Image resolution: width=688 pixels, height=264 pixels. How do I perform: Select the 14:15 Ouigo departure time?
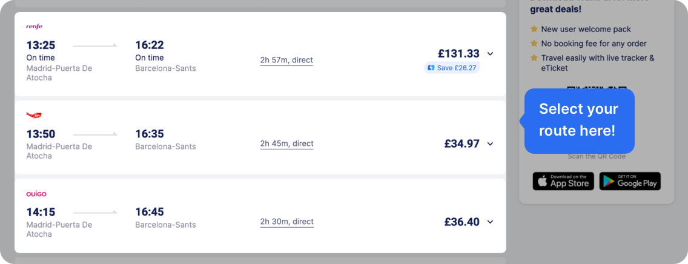coord(41,213)
